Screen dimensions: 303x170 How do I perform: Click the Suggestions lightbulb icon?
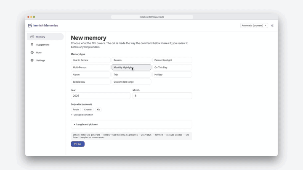point(32,44)
